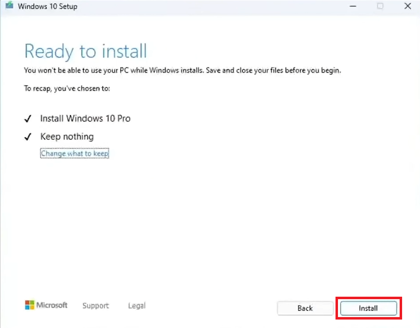The image size is (420, 328).
Task: Click the 'Windows 10 Setup' window title text
Action: tap(48, 6)
